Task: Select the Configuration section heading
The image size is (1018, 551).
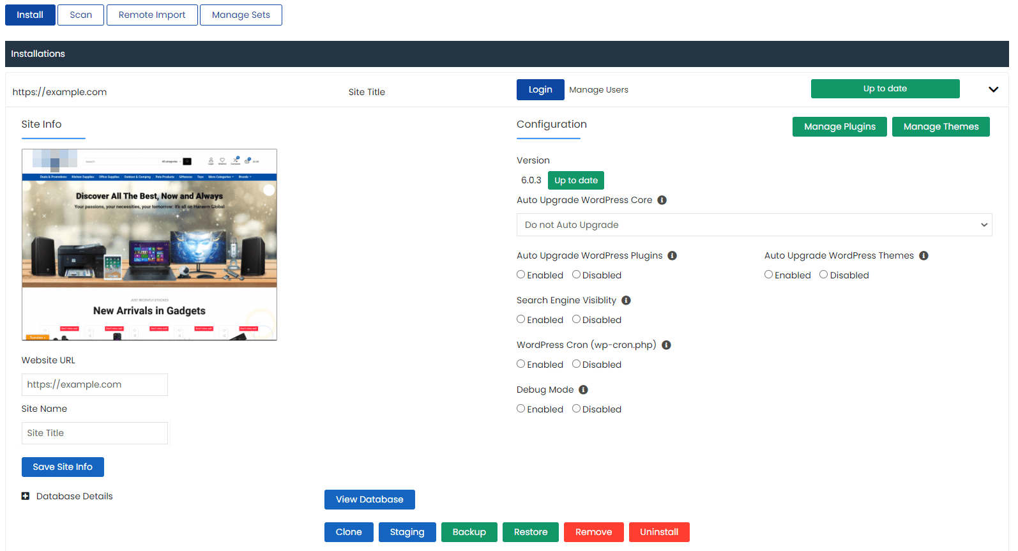Action: tap(552, 125)
